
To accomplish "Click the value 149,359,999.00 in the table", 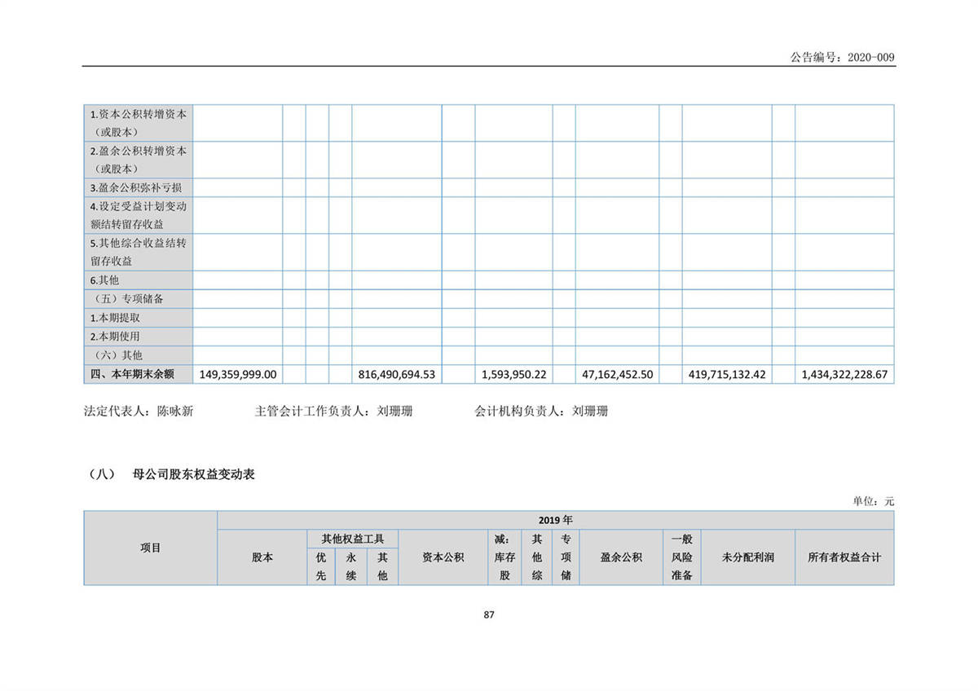I will tap(238, 375).
